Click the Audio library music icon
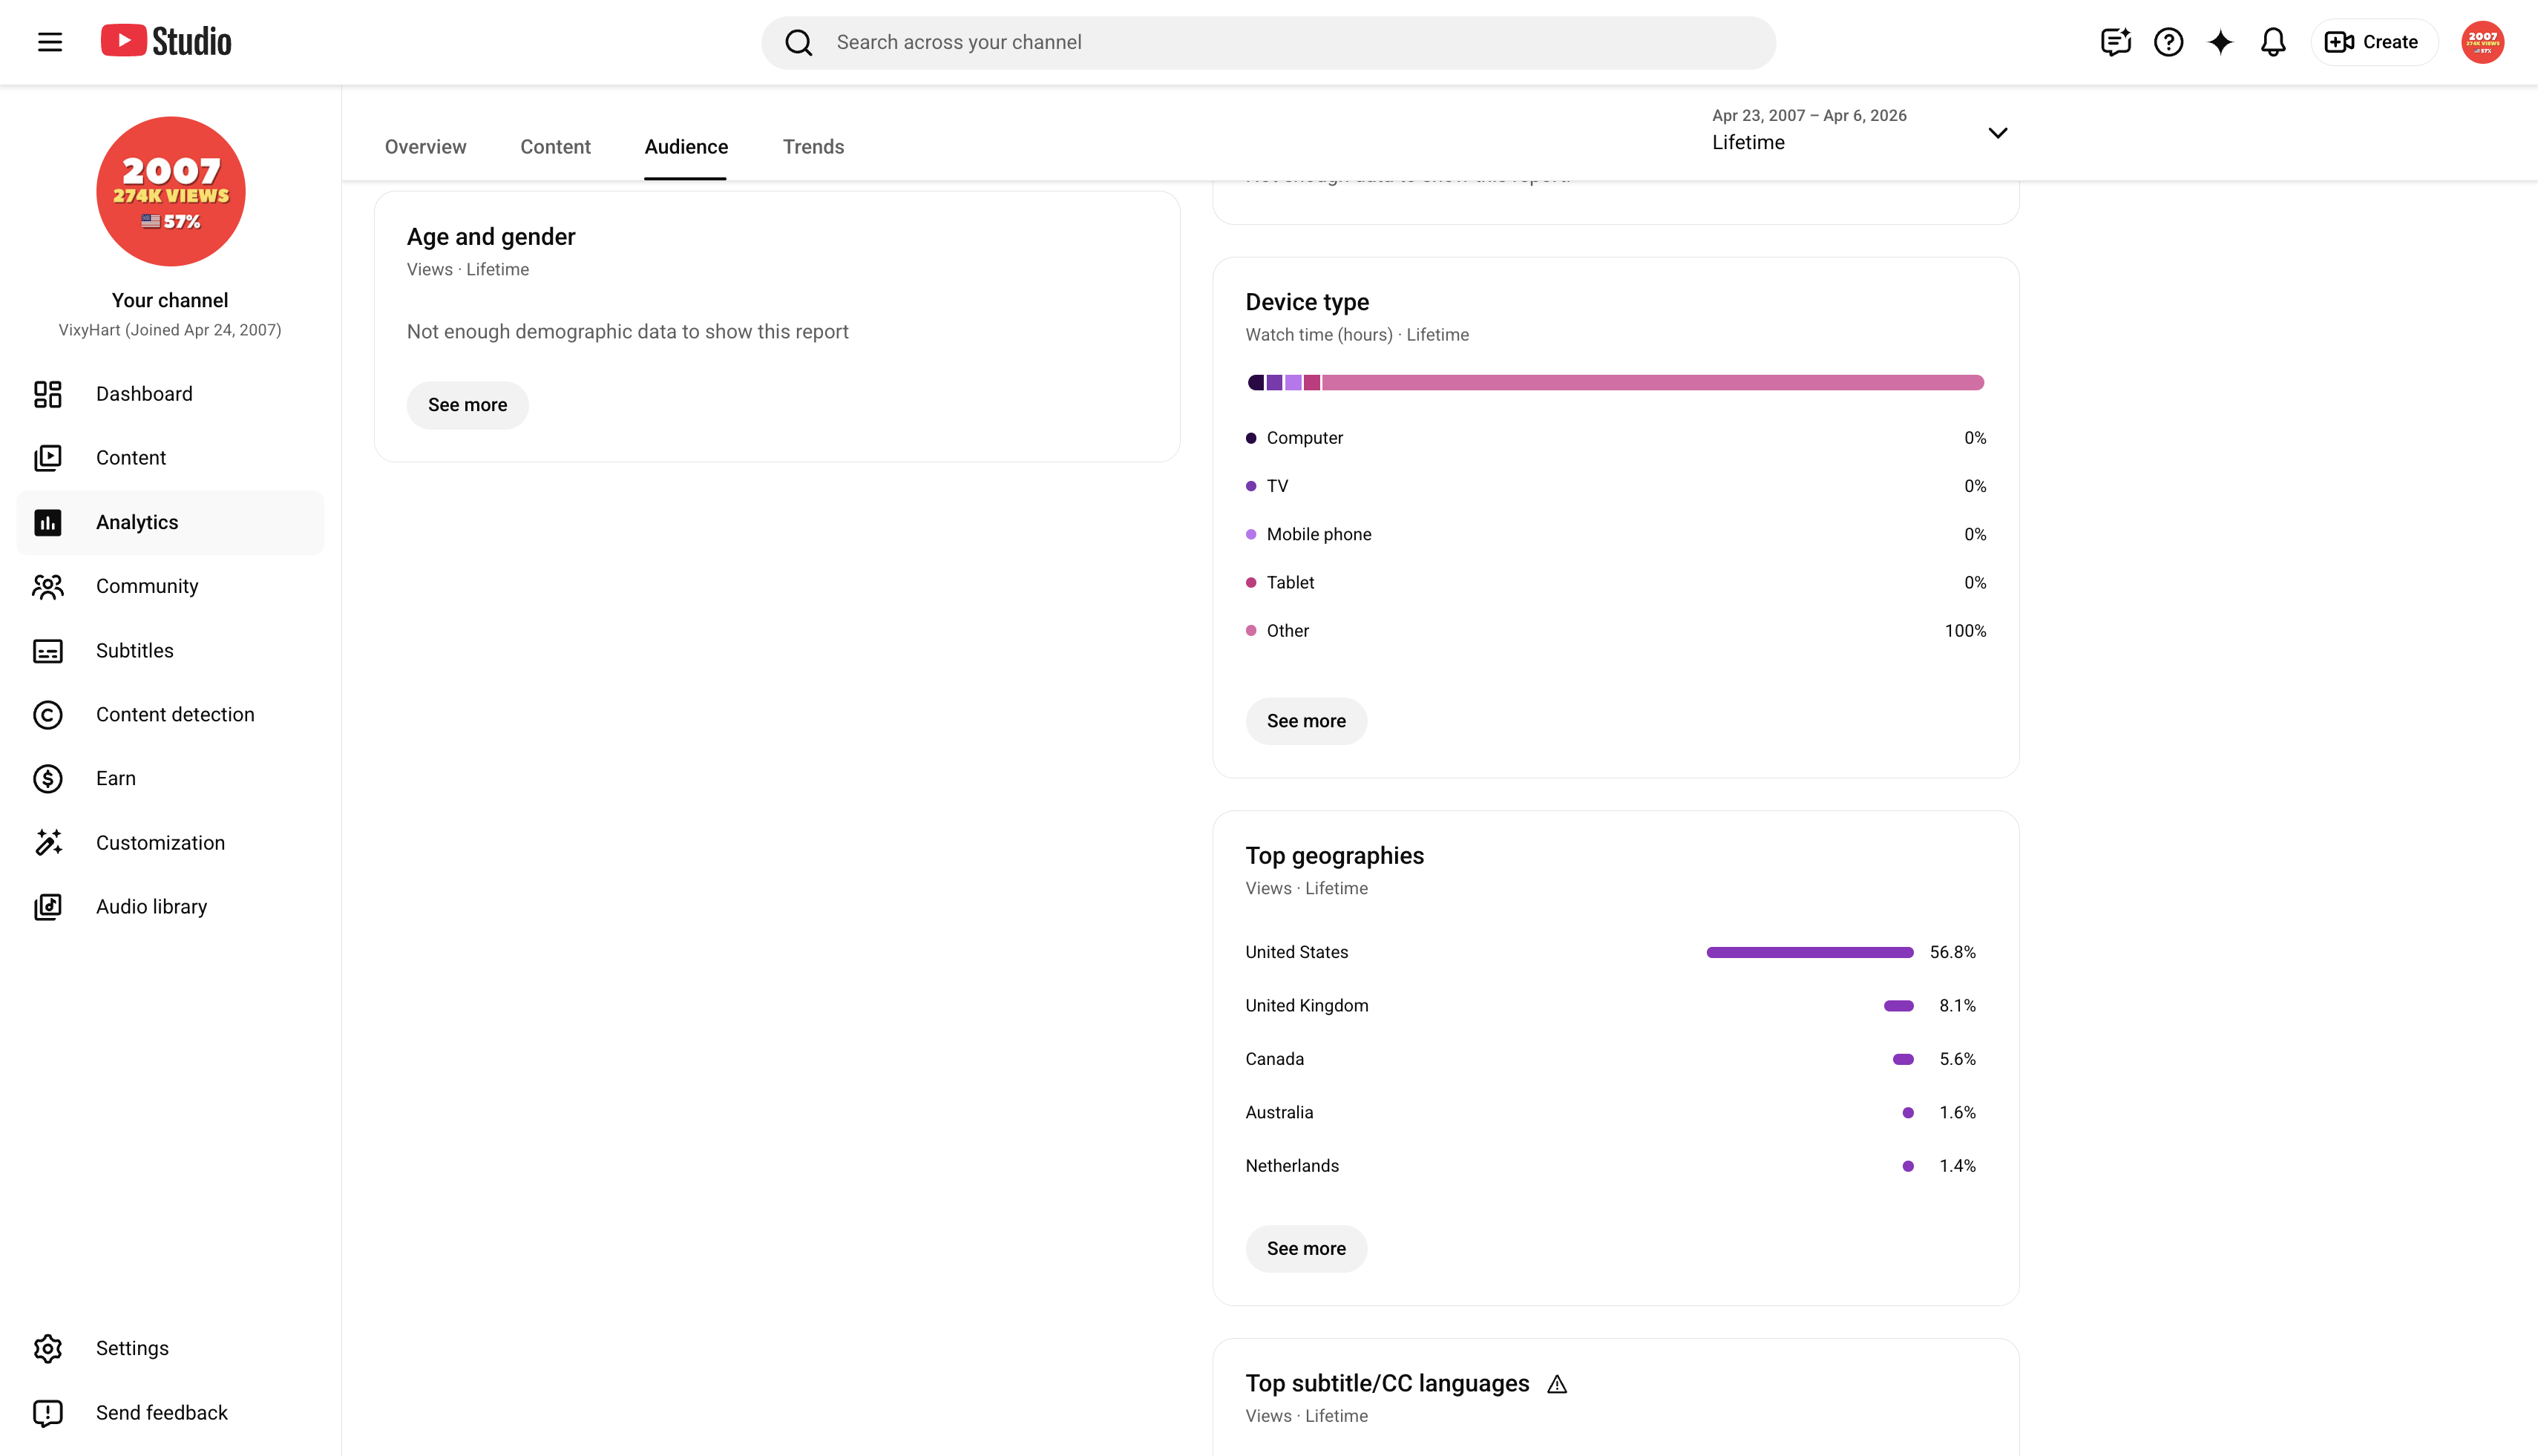Image resolution: width=2538 pixels, height=1456 pixels. pyautogui.click(x=48, y=907)
